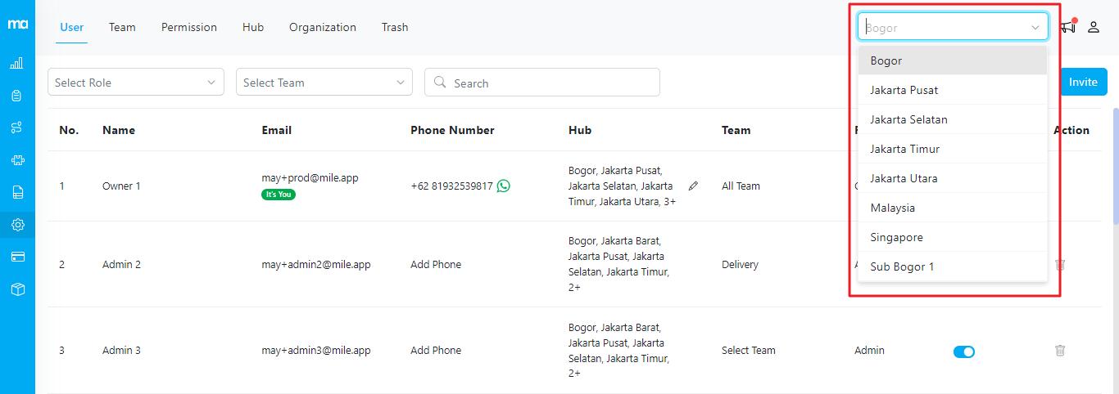
Task: Open the settings gear icon in sidebar
Action: point(17,225)
